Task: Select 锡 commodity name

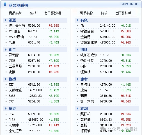Action: click(82, 26)
